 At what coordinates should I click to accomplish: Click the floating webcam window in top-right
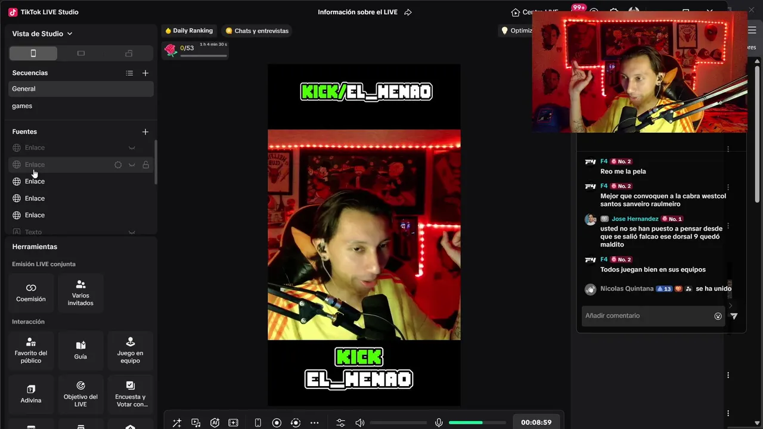(640, 72)
